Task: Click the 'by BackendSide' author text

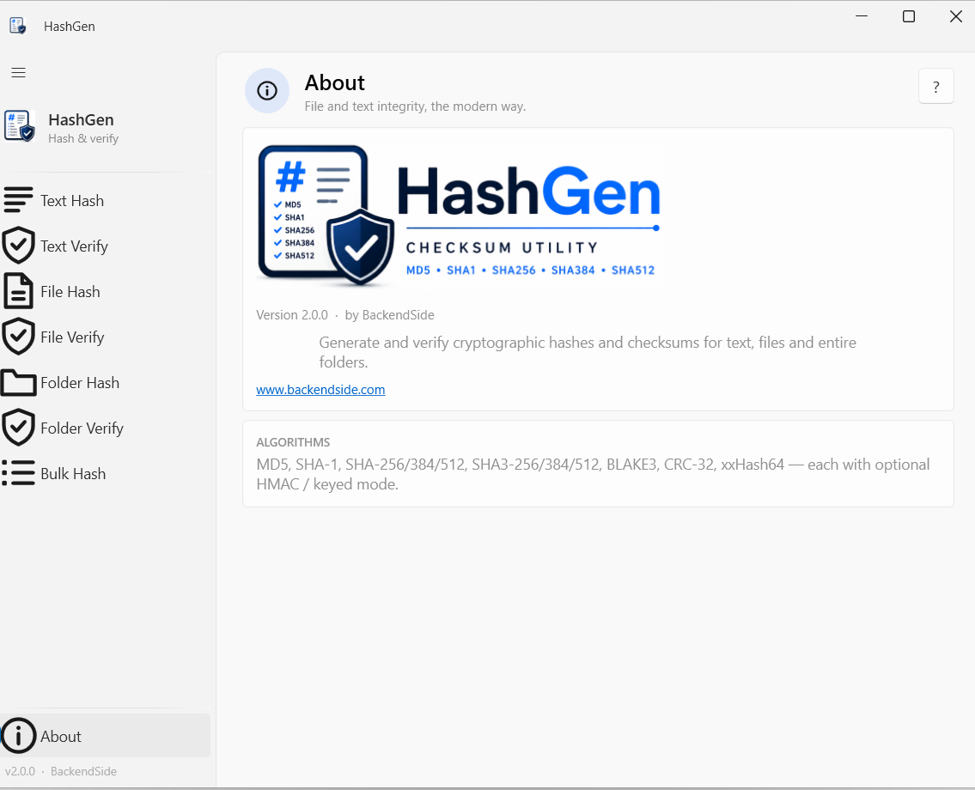Action: (x=390, y=315)
